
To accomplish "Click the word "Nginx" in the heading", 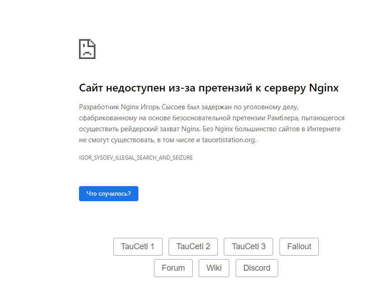I will (324, 88).
